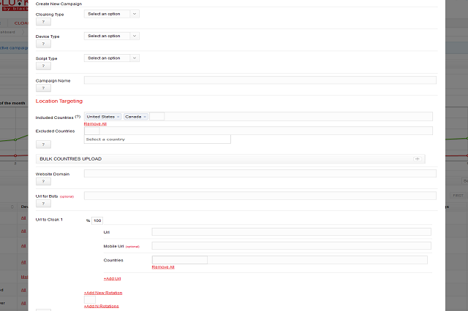
Task: Remove the United States country tag
Action: [x=118, y=116]
